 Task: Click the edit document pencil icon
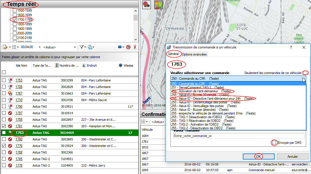click(5, 47)
